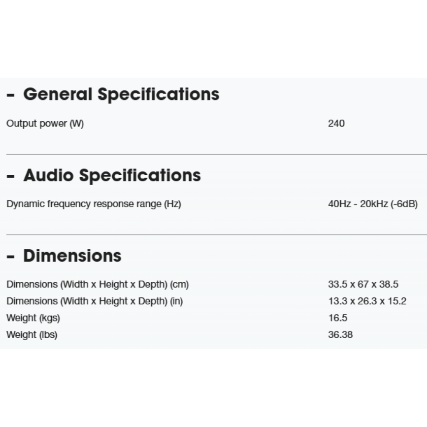This screenshot has height=427, width=427.
Task: Toggle the General Specifications section heading
Action: 121,94
